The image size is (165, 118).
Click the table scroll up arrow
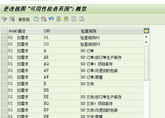coord(146,37)
